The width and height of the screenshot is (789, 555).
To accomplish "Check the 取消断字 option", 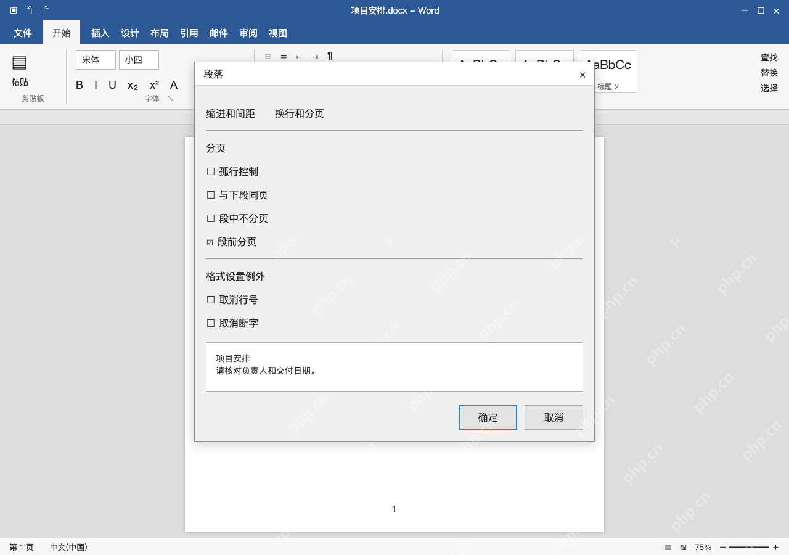I will (x=211, y=323).
